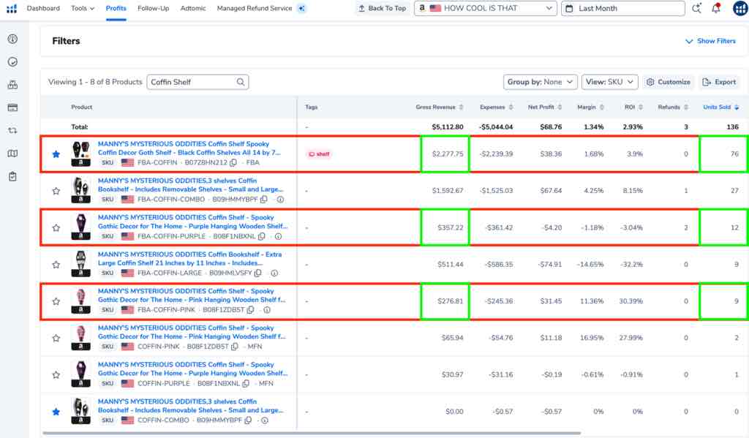Favorite the COFFIN-PINK MFN product star

56,338
